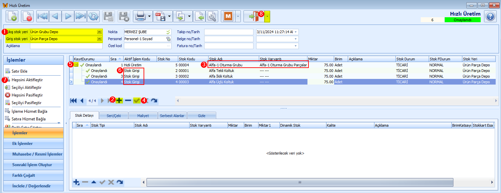Click the Personel field picker icon
This screenshot has height=193, width=501.
[x=169, y=39]
